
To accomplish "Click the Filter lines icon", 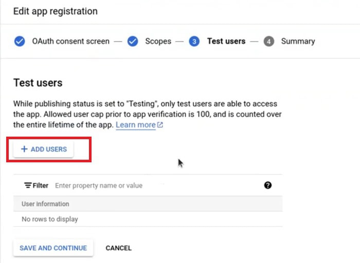I will [x=28, y=185].
